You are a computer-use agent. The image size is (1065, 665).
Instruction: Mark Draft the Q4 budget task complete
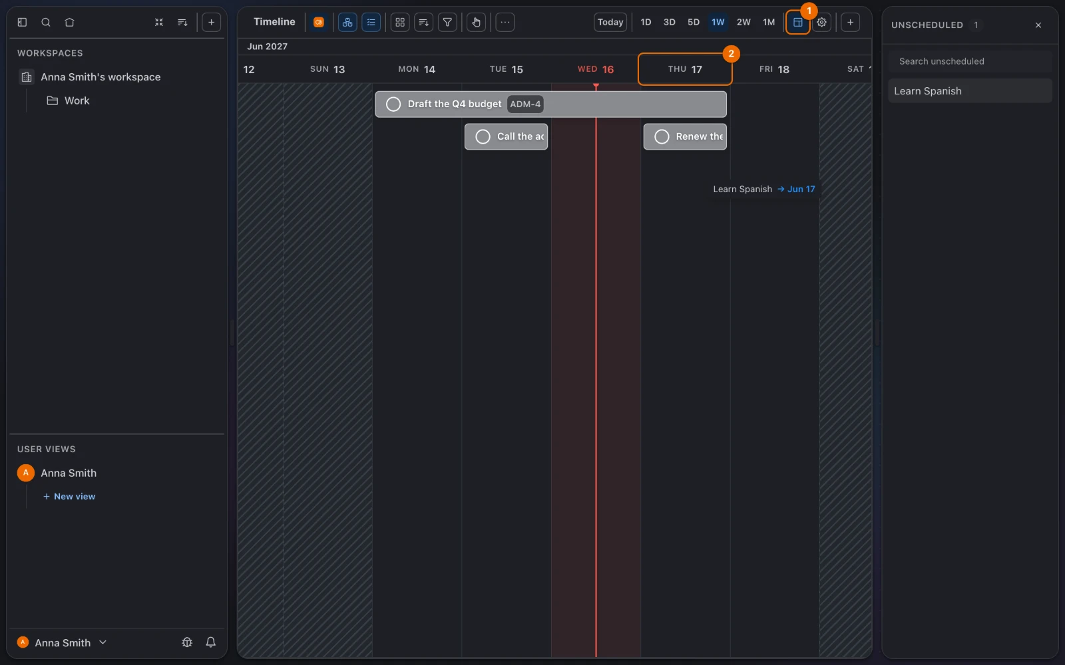pyautogui.click(x=393, y=104)
